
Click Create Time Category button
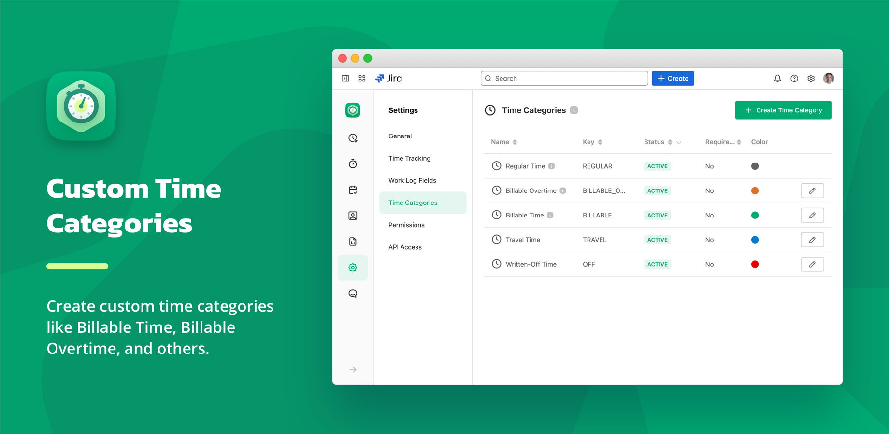[783, 110]
